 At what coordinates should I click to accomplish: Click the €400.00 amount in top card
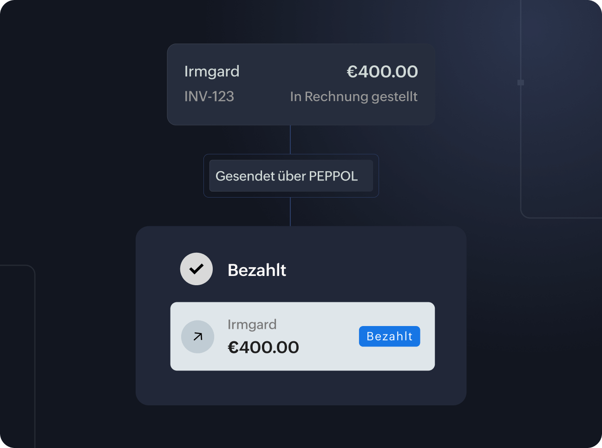click(x=382, y=71)
